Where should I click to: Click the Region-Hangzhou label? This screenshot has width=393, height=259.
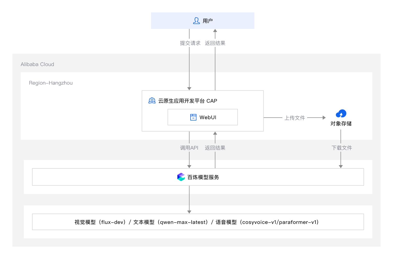point(51,83)
